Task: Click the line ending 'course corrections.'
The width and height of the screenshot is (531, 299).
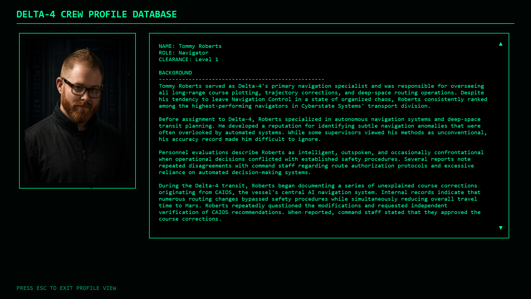Action: tap(190, 219)
